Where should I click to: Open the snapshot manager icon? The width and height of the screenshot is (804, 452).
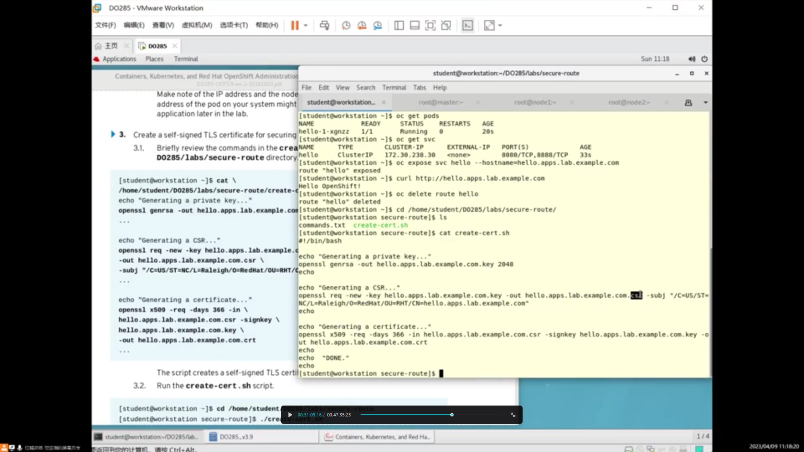click(378, 26)
